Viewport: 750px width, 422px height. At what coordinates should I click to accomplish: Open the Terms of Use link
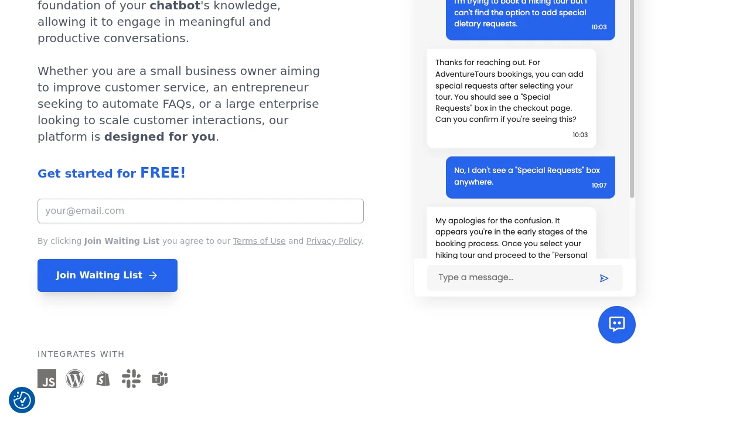coord(259,241)
